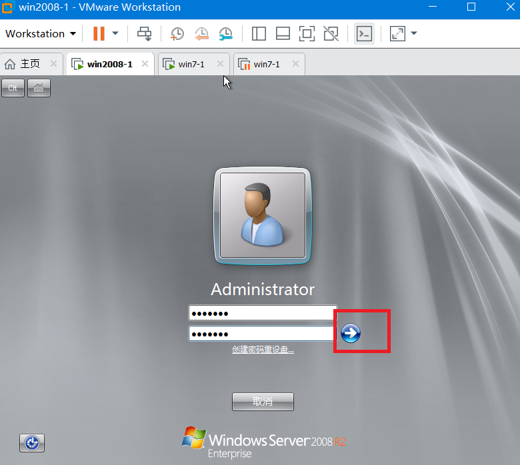Viewport: 520px width, 465px height.
Task: Click the VMware Workstation title bar icon
Action: pyautogui.click(x=7, y=7)
